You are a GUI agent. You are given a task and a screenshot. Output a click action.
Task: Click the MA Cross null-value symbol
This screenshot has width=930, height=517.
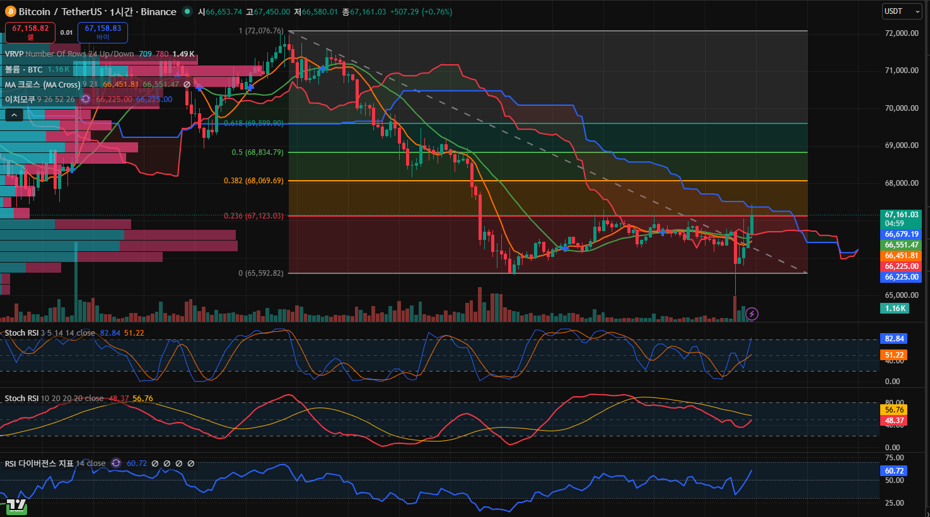pos(187,84)
